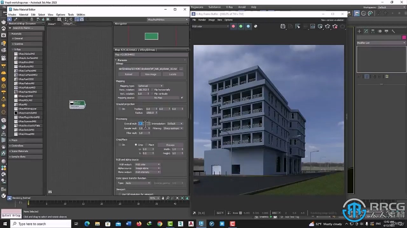Click the Reload bitmap button

coord(128,74)
